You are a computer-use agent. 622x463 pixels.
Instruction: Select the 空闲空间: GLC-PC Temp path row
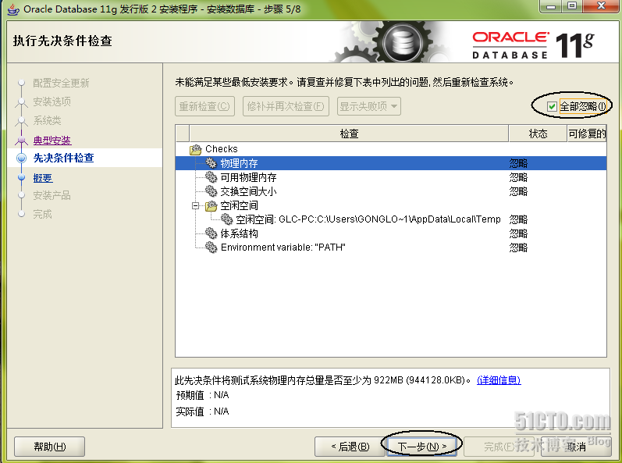391,219
